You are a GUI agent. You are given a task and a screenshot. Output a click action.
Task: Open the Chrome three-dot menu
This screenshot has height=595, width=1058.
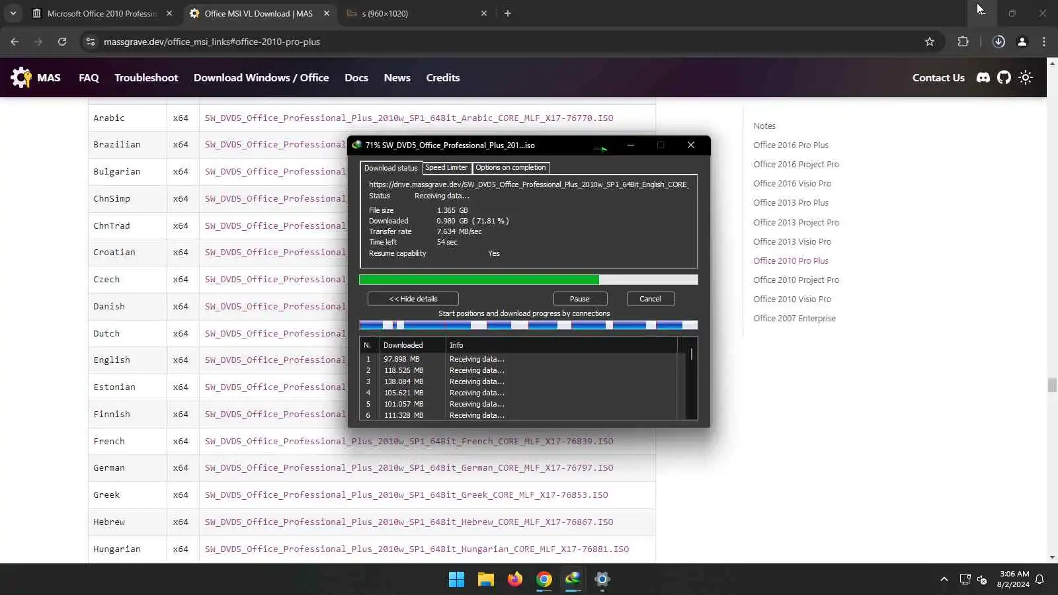[x=1044, y=42]
